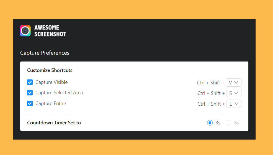
Task: Click the Awesome Screenshot camera logo icon
Action: (x=25, y=31)
